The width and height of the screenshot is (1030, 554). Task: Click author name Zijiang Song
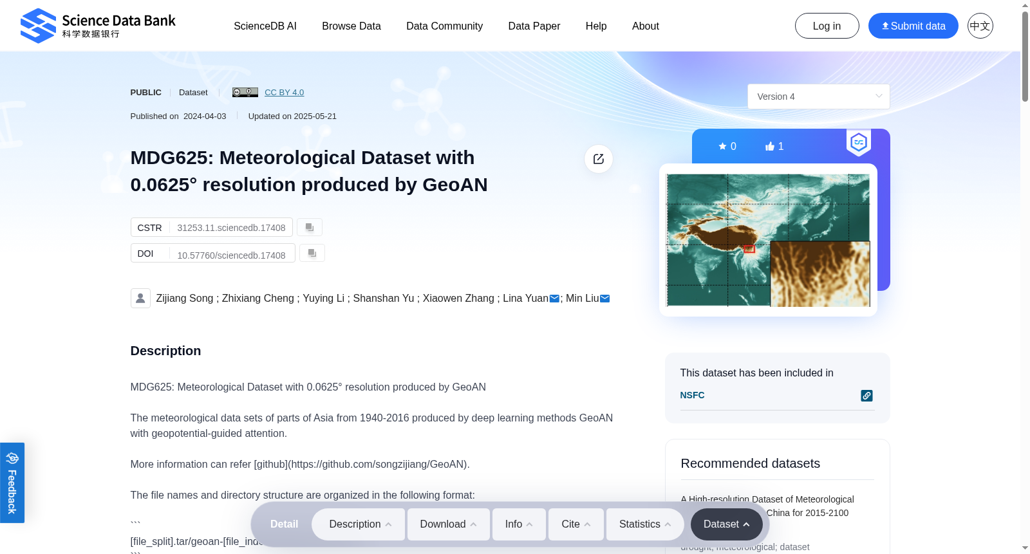pos(185,299)
